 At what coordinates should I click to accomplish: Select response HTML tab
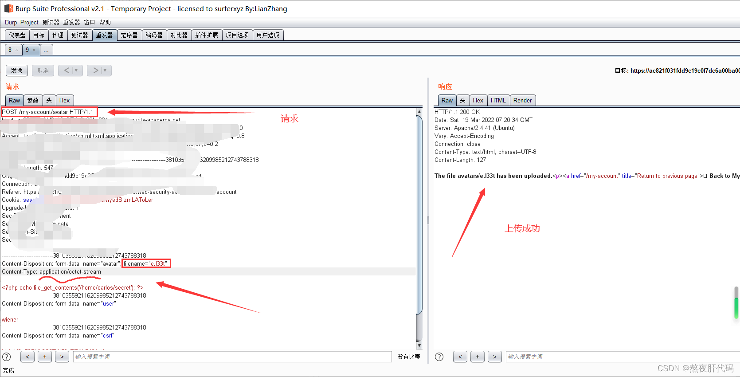click(498, 100)
